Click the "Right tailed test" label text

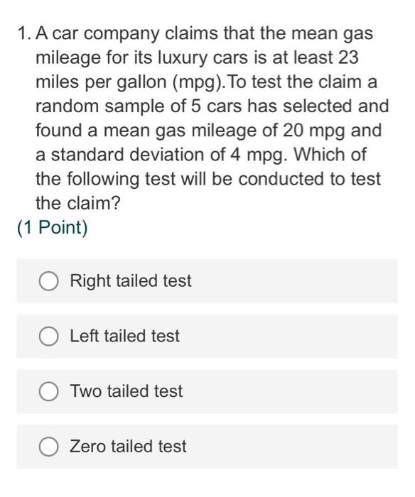(x=131, y=281)
